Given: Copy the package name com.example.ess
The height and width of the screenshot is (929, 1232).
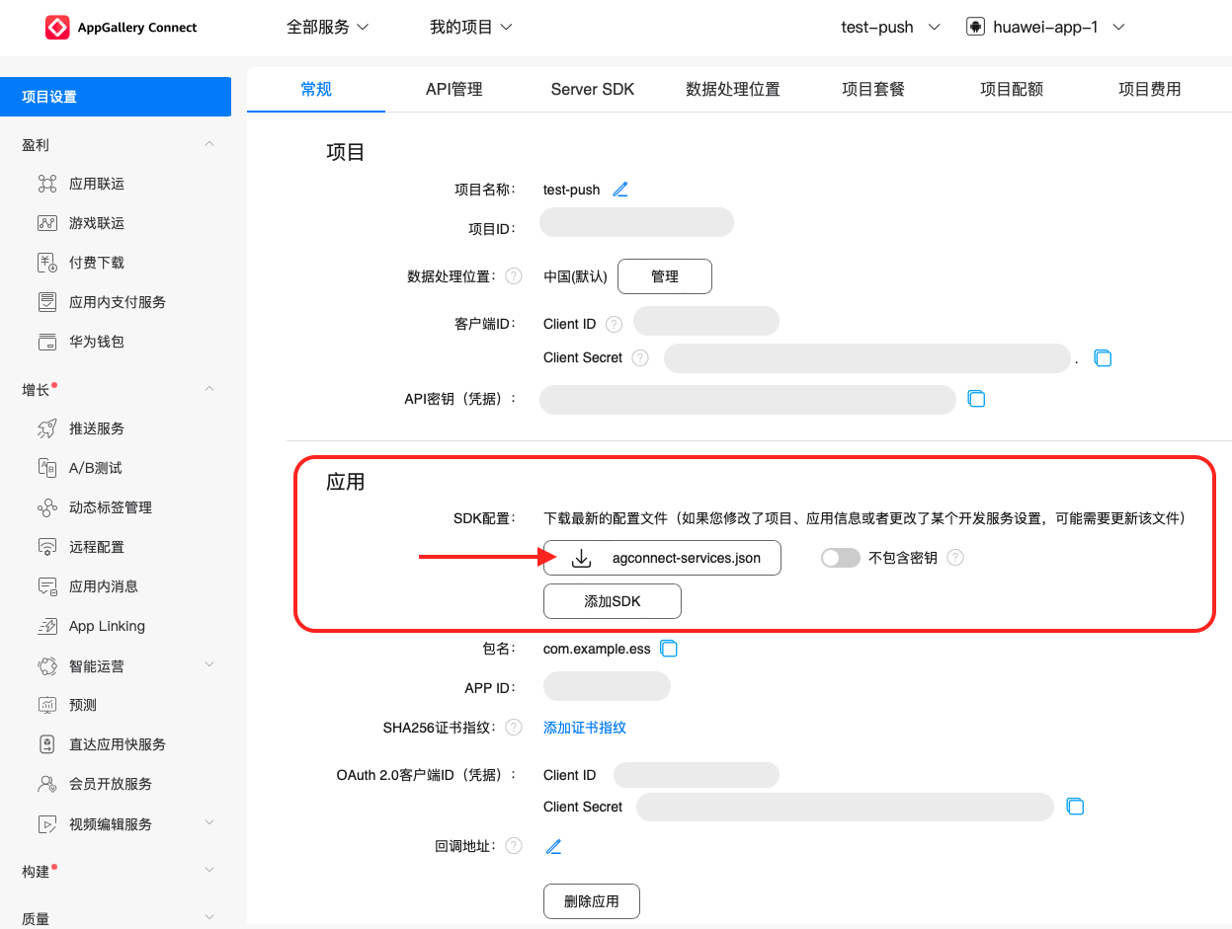Looking at the screenshot, I should pos(669,649).
